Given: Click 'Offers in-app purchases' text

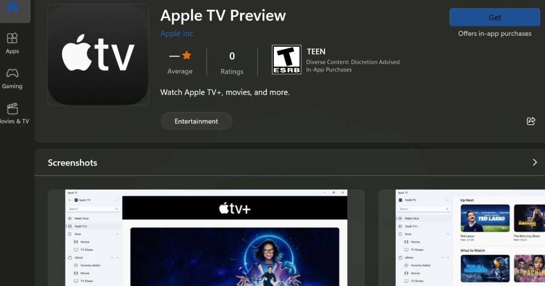Looking at the screenshot, I should [495, 34].
